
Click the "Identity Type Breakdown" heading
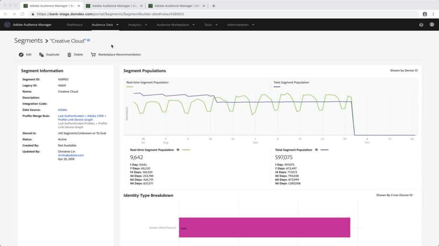click(149, 195)
